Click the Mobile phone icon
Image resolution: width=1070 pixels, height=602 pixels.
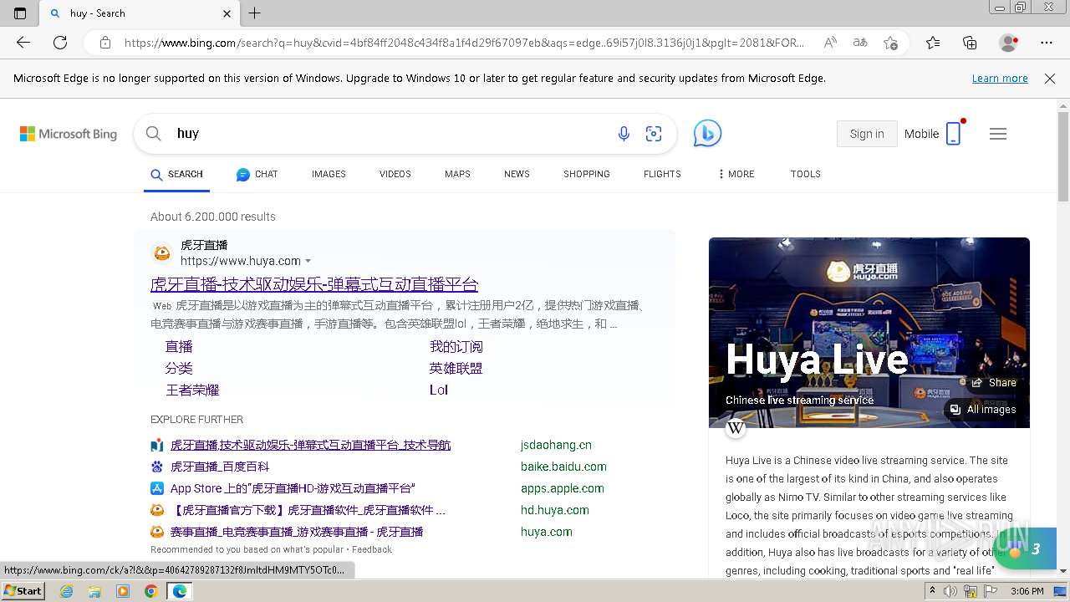(953, 134)
